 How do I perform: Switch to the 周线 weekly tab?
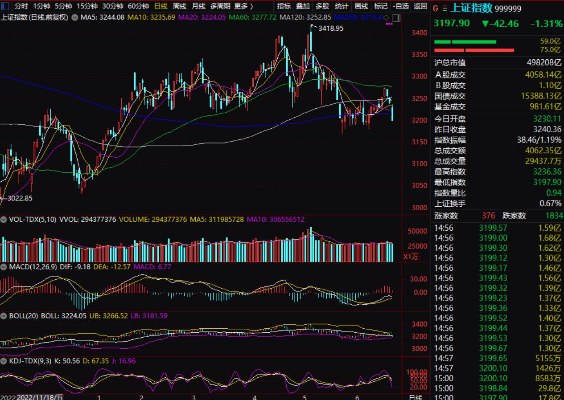click(179, 6)
